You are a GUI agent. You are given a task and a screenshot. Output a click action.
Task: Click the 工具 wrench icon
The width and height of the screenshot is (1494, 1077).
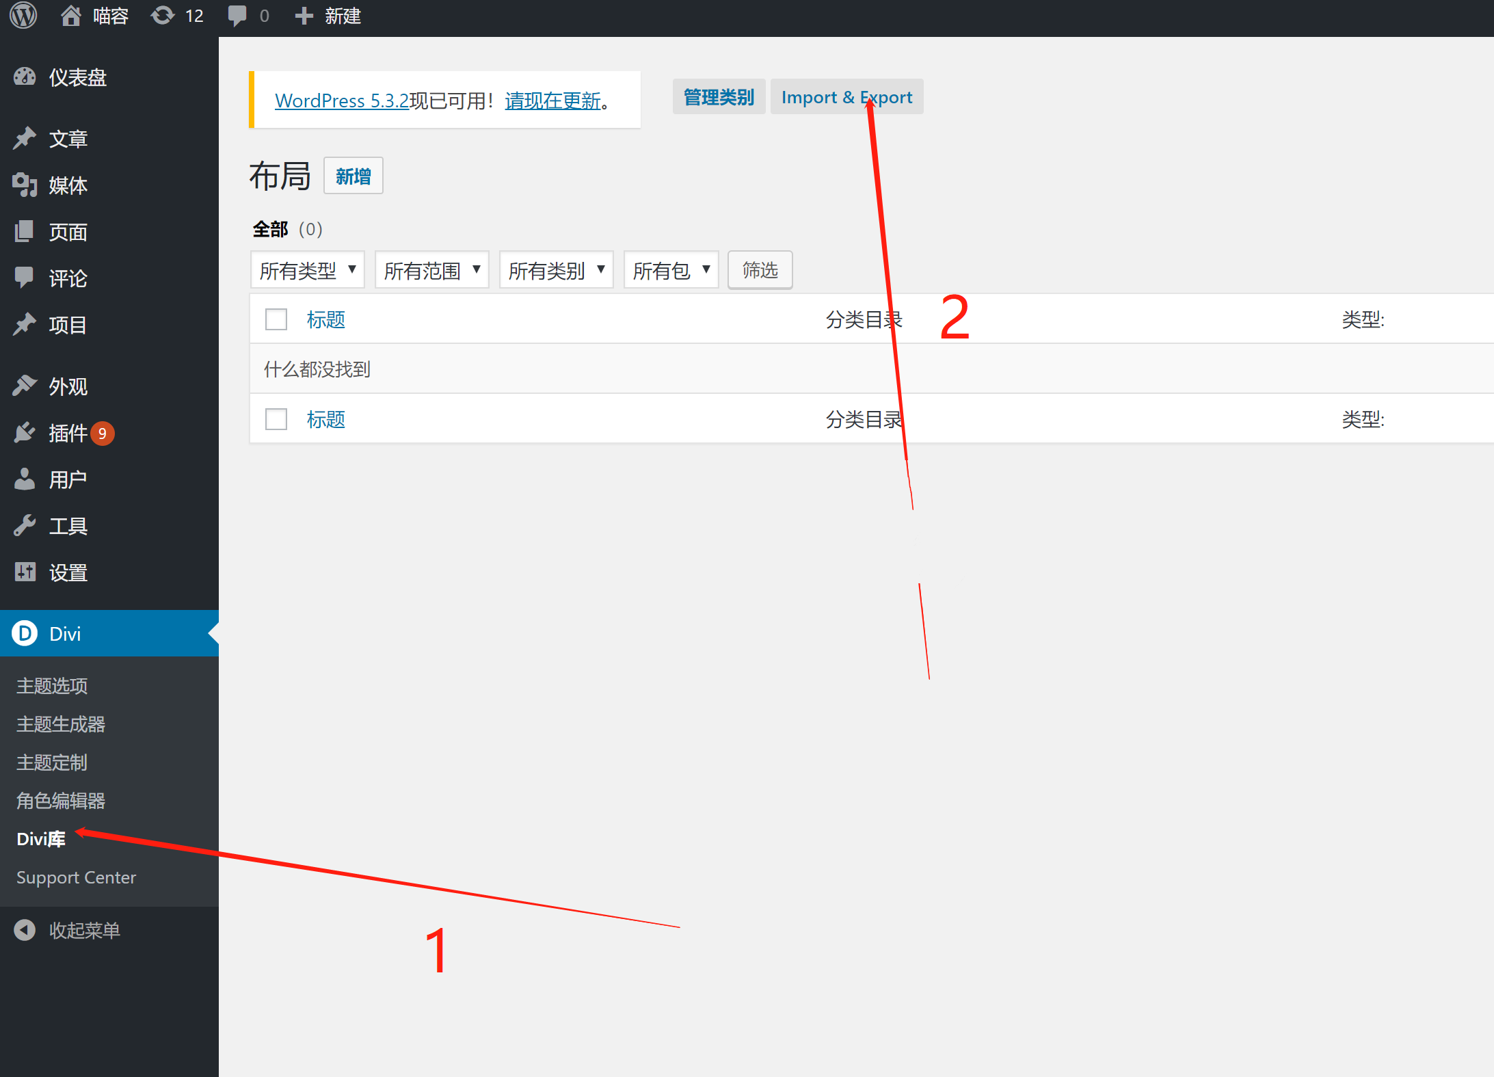[25, 525]
